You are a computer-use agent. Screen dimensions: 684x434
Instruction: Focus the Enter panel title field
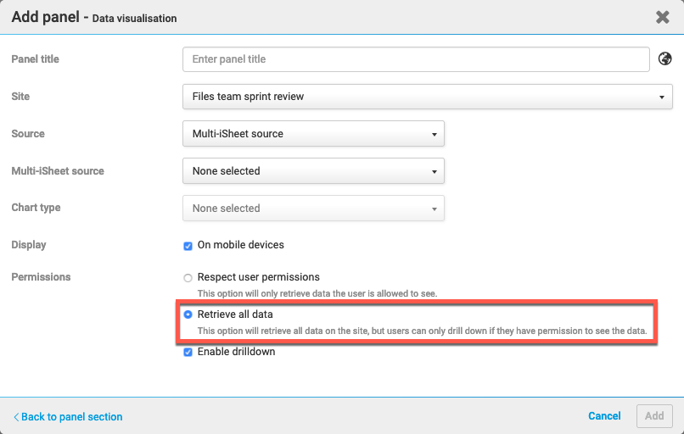click(416, 59)
